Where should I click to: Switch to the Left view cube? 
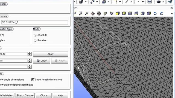click(x=143, y=14)
